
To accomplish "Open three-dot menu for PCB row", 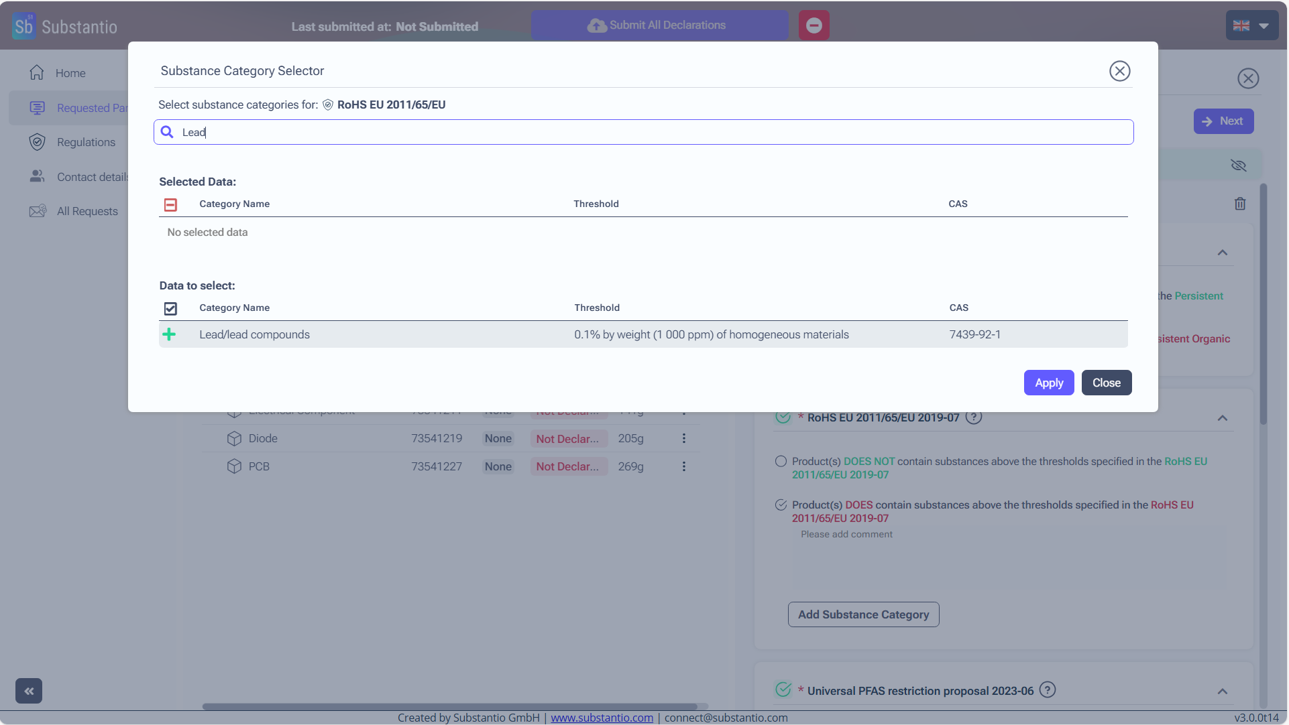I will point(684,466).
